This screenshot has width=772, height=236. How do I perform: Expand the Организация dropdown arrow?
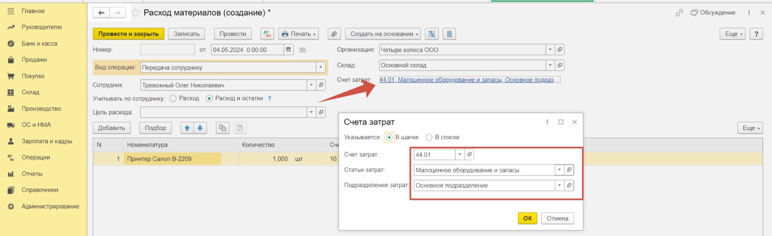[550, 49]
